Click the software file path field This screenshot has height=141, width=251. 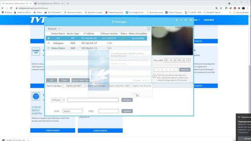[x=93, y=100]
